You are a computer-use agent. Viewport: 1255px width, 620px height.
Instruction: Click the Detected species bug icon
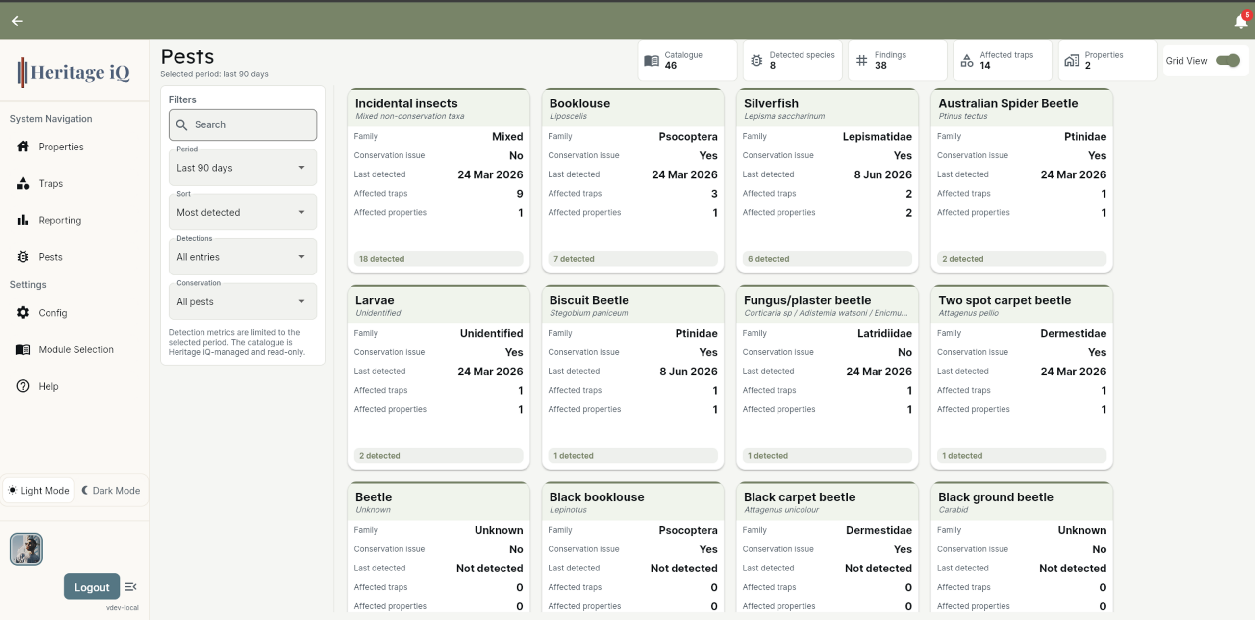pos(756,61)
